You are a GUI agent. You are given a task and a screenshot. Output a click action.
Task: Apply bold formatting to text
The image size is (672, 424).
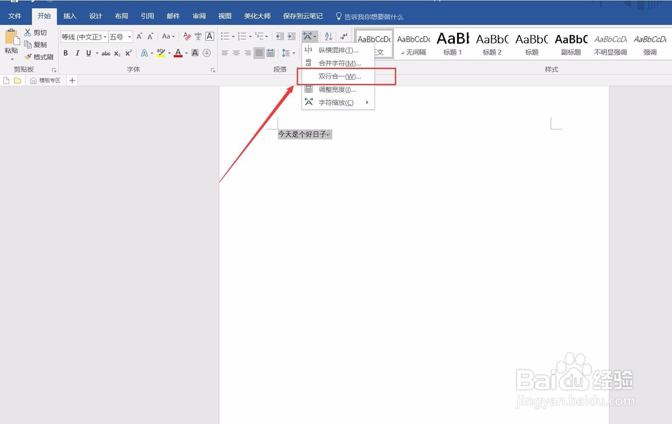(x=66, y=53)
